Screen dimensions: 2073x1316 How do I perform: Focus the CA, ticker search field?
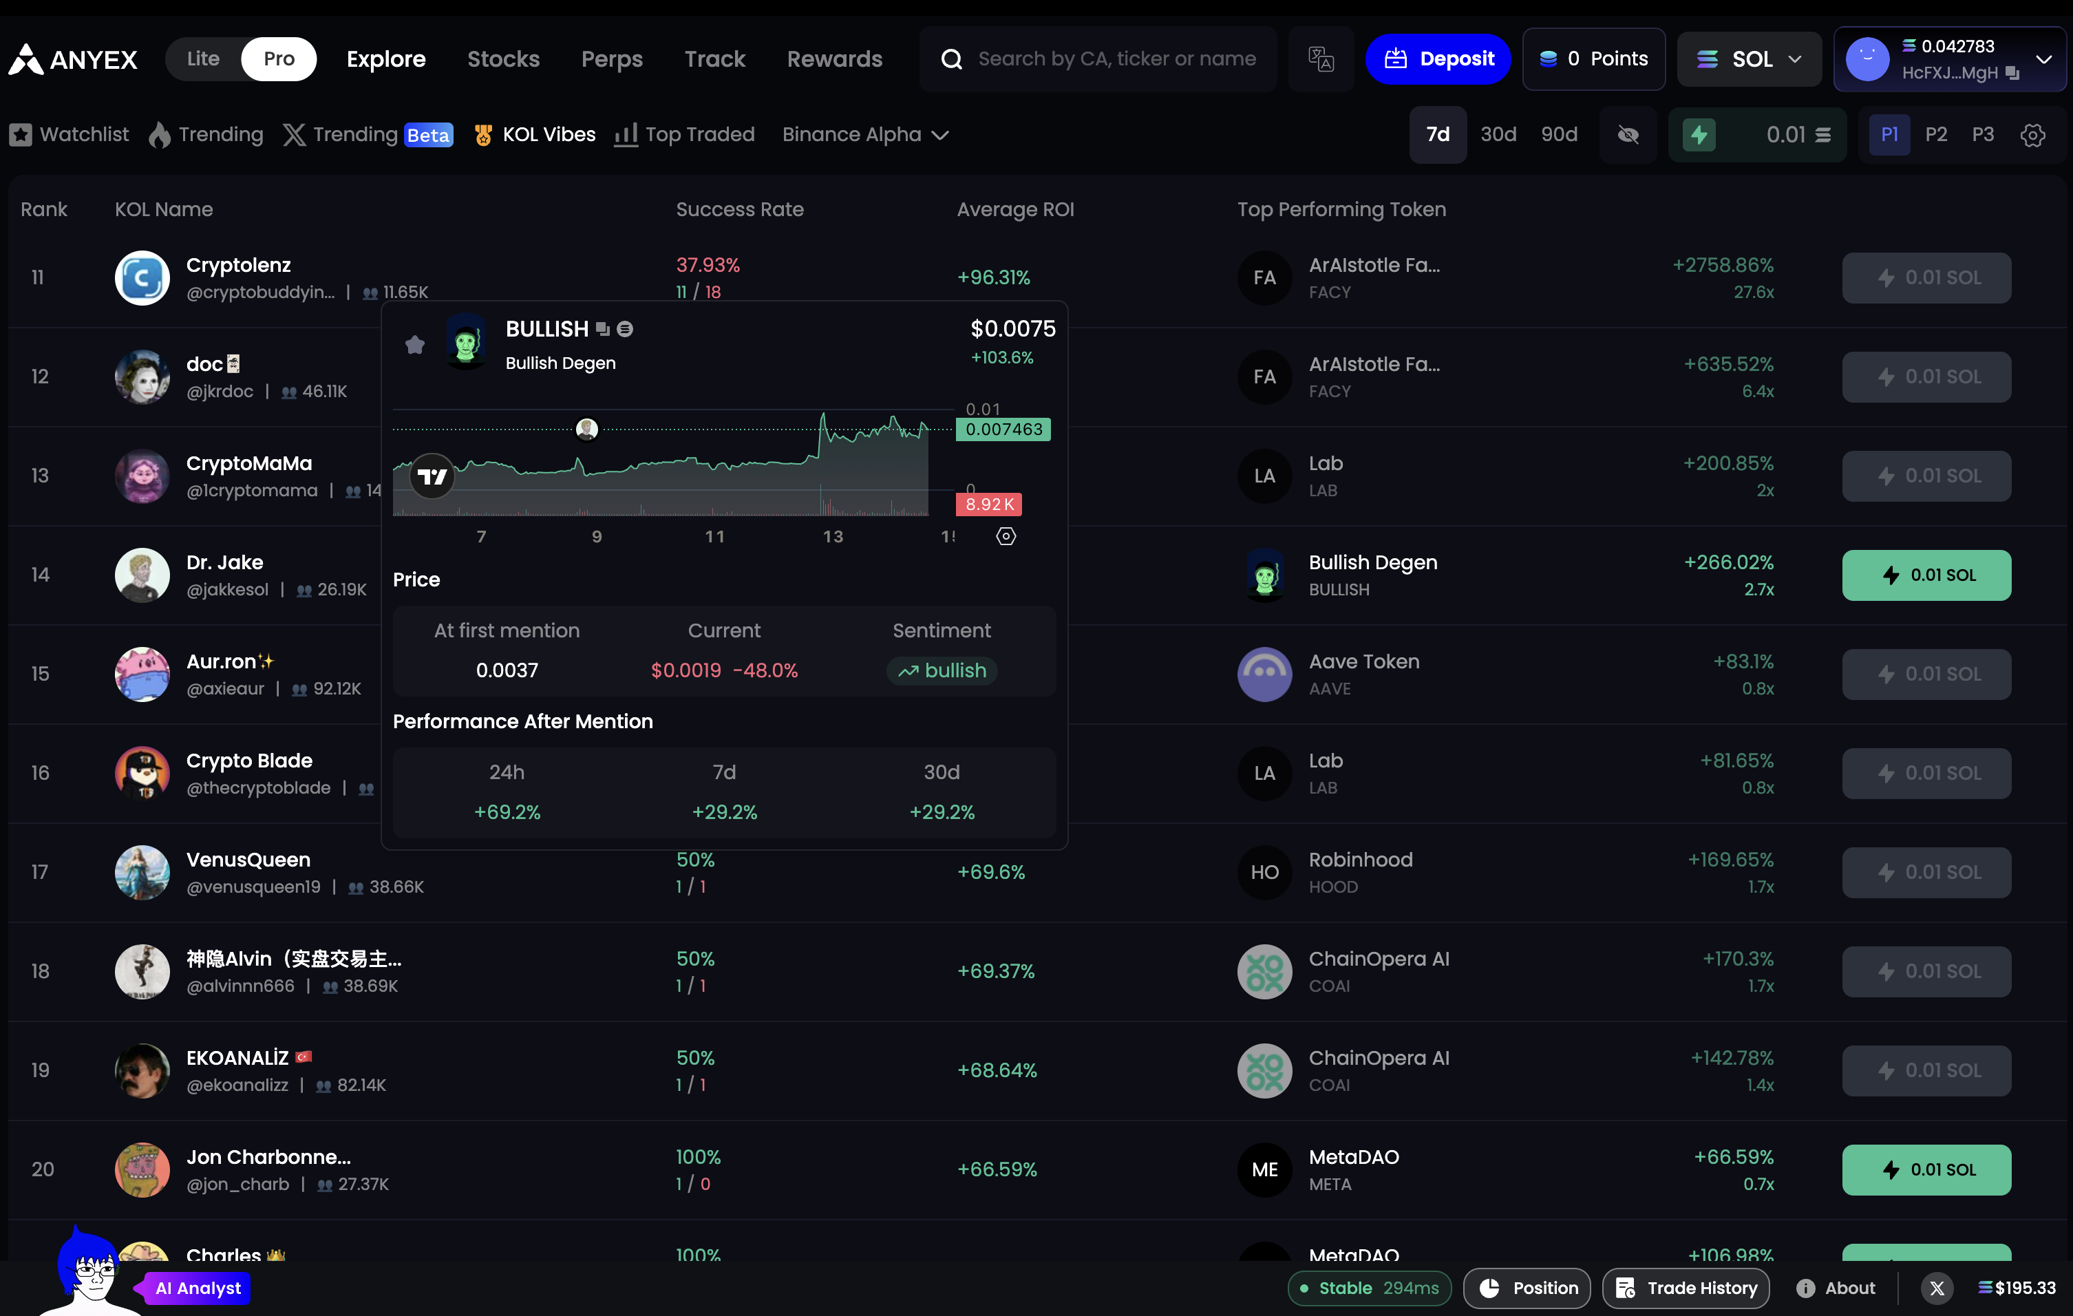tap(1116, 59)
